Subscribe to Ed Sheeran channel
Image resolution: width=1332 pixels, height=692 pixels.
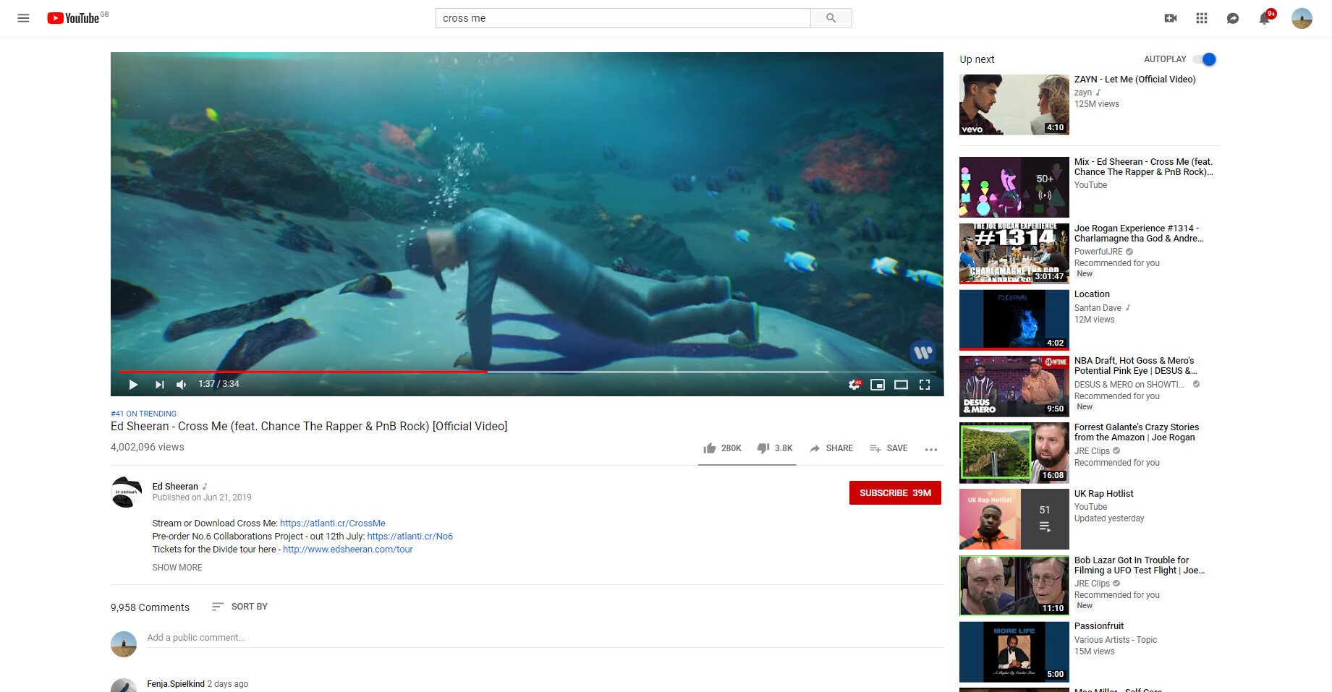click(895, 492)
